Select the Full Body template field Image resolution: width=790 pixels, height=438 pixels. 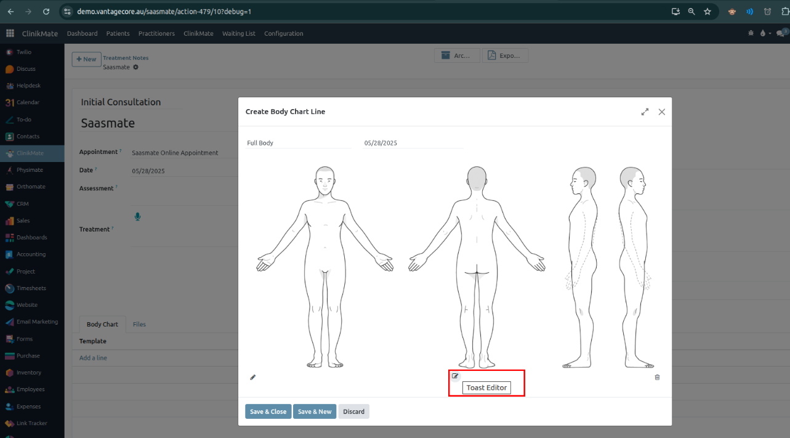tap(298, 143)
